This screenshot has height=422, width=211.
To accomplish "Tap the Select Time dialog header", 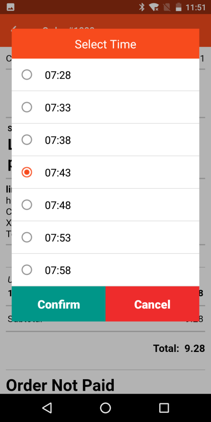I will click(105, 44).
